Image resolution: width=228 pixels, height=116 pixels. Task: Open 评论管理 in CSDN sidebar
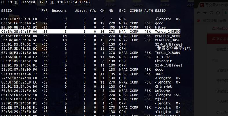pos(222,91)
